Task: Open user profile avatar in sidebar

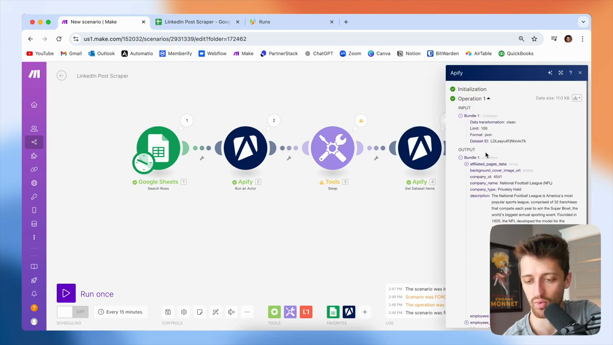Action: pyautogui.click(x=34, y=322)
